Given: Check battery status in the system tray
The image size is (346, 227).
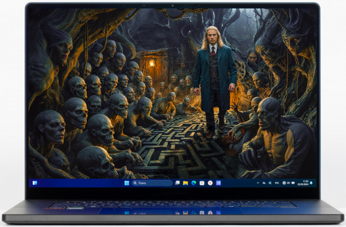Looking at the screenshot, I should (x=293, y=183).
